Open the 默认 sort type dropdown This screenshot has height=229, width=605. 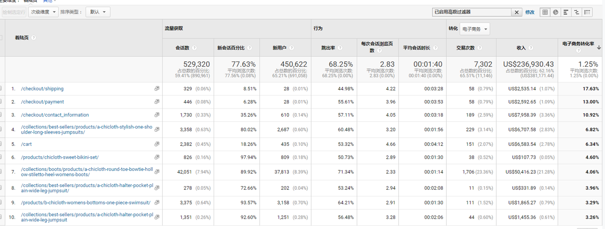click(x=98, y=12)
